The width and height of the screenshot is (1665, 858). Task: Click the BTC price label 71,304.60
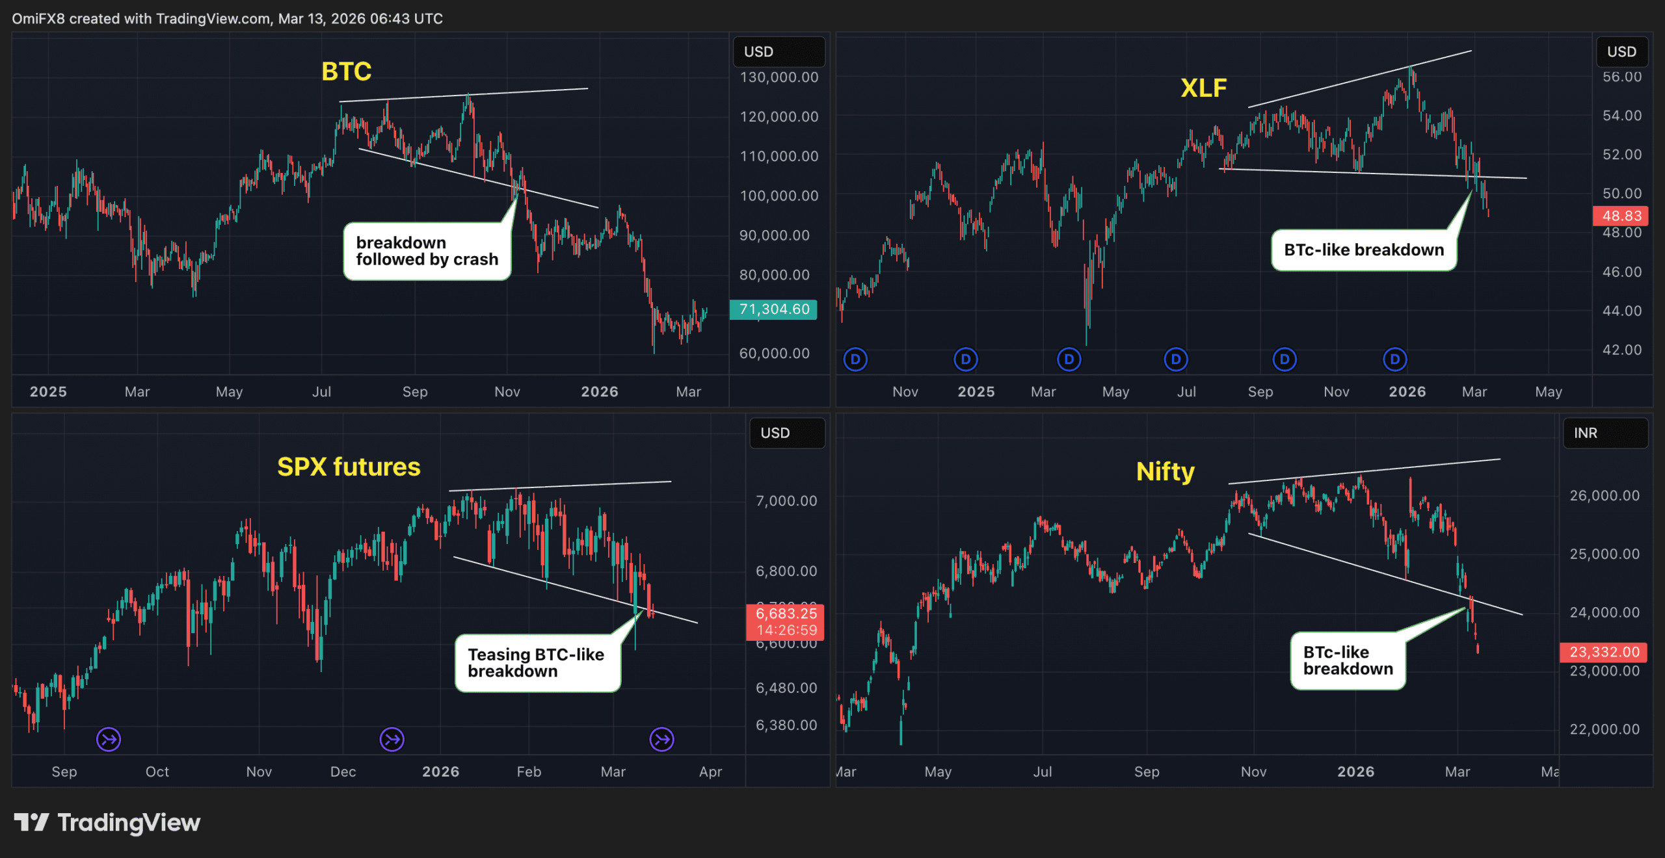773,309
